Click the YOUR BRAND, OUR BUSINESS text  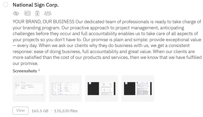point(43,22)
